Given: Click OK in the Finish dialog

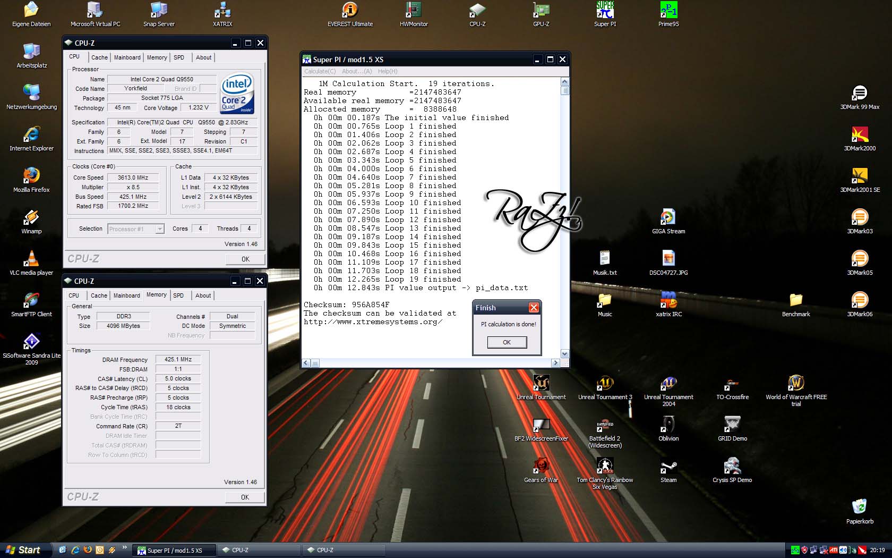Looking at the screenshot, I should [507, 342].
